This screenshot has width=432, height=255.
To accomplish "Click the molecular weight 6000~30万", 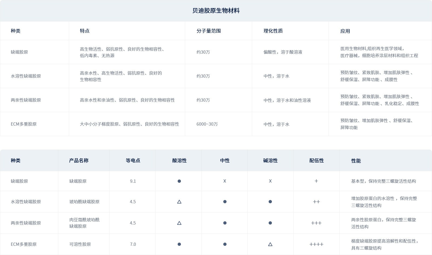I will (x=207, y=124).
